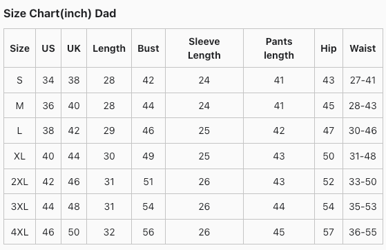
Task: Click the 2XL size row label
Action: [x=20, y=182]
